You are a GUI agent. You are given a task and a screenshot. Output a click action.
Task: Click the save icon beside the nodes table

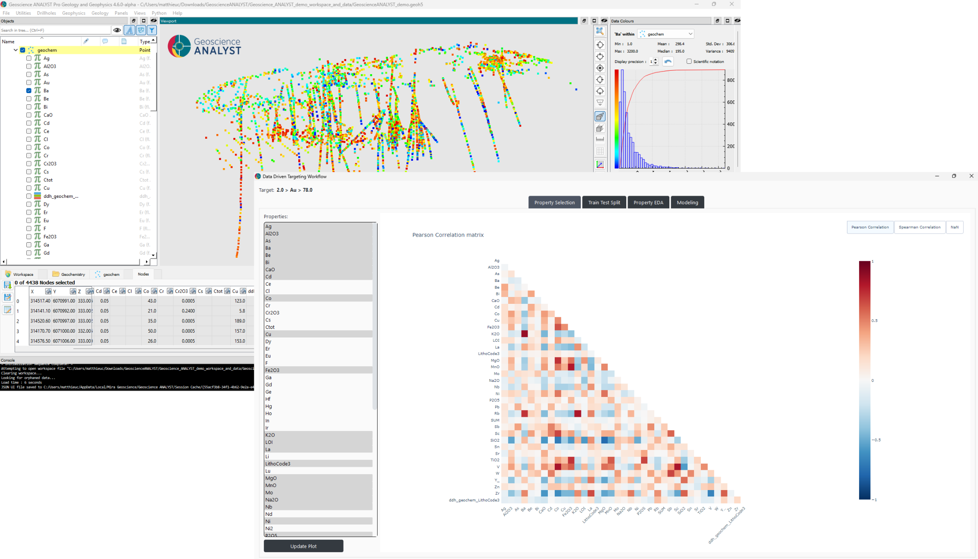(x=7, y=285)
